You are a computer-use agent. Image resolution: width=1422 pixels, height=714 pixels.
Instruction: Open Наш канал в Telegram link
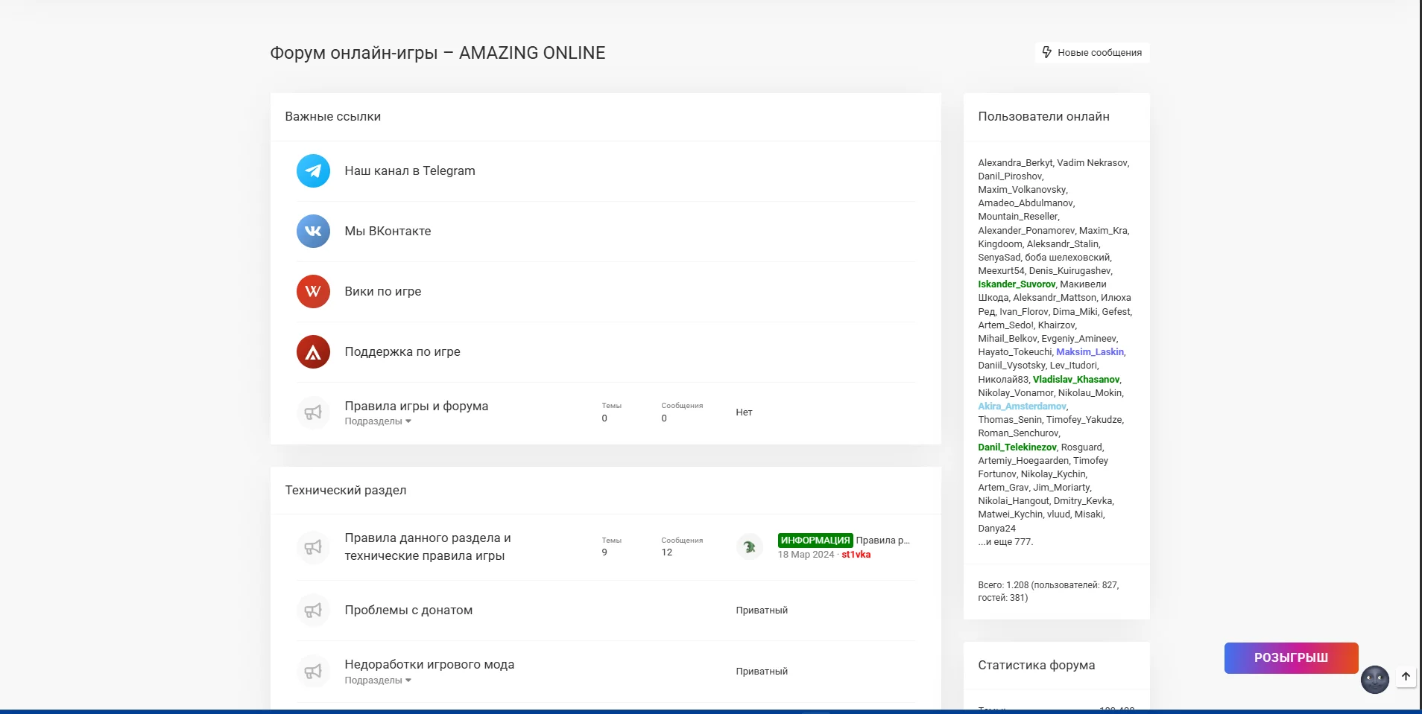click(409, 171)
